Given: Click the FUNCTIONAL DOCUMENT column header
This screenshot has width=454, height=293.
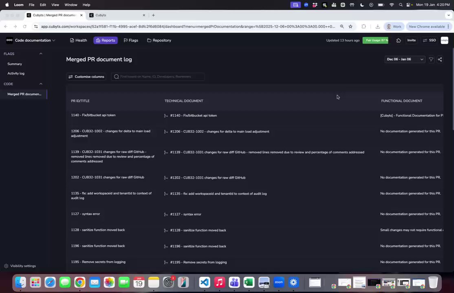Looking at the screenshot, I should [401, 101].
